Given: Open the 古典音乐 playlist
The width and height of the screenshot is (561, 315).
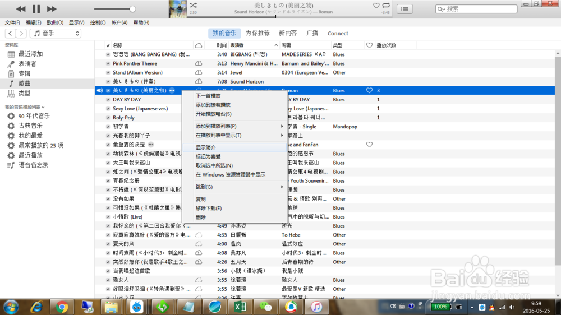Looking at the screenshot, I should [30, 126].
